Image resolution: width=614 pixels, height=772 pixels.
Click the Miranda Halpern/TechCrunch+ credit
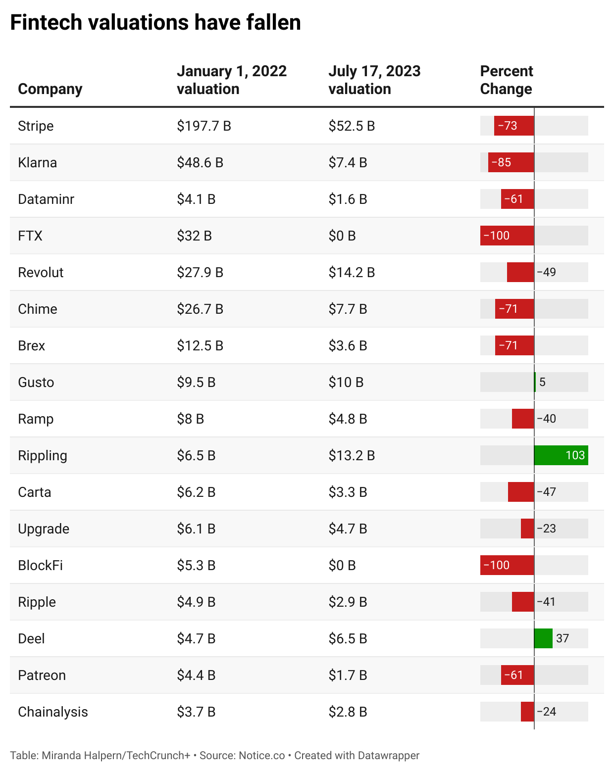click(116, 756)
